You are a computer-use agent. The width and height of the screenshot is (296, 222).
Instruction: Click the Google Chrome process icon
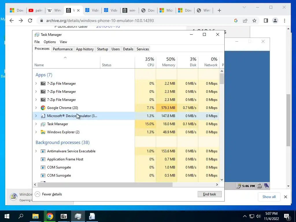[43, 108]
